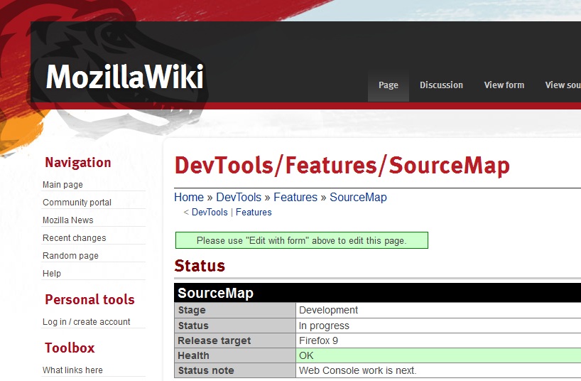
Task: Select the Development stage value
Action: [x=328, y=310]
